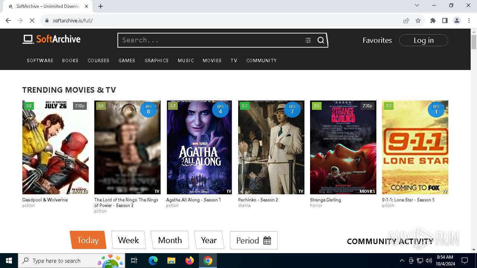Open The Lord of the Rings title link
The width and height of the screenshot is (477, 268).
pos(126,202)
